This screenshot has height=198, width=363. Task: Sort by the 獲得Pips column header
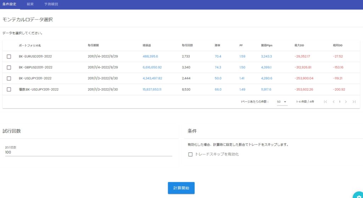(267, 45)
